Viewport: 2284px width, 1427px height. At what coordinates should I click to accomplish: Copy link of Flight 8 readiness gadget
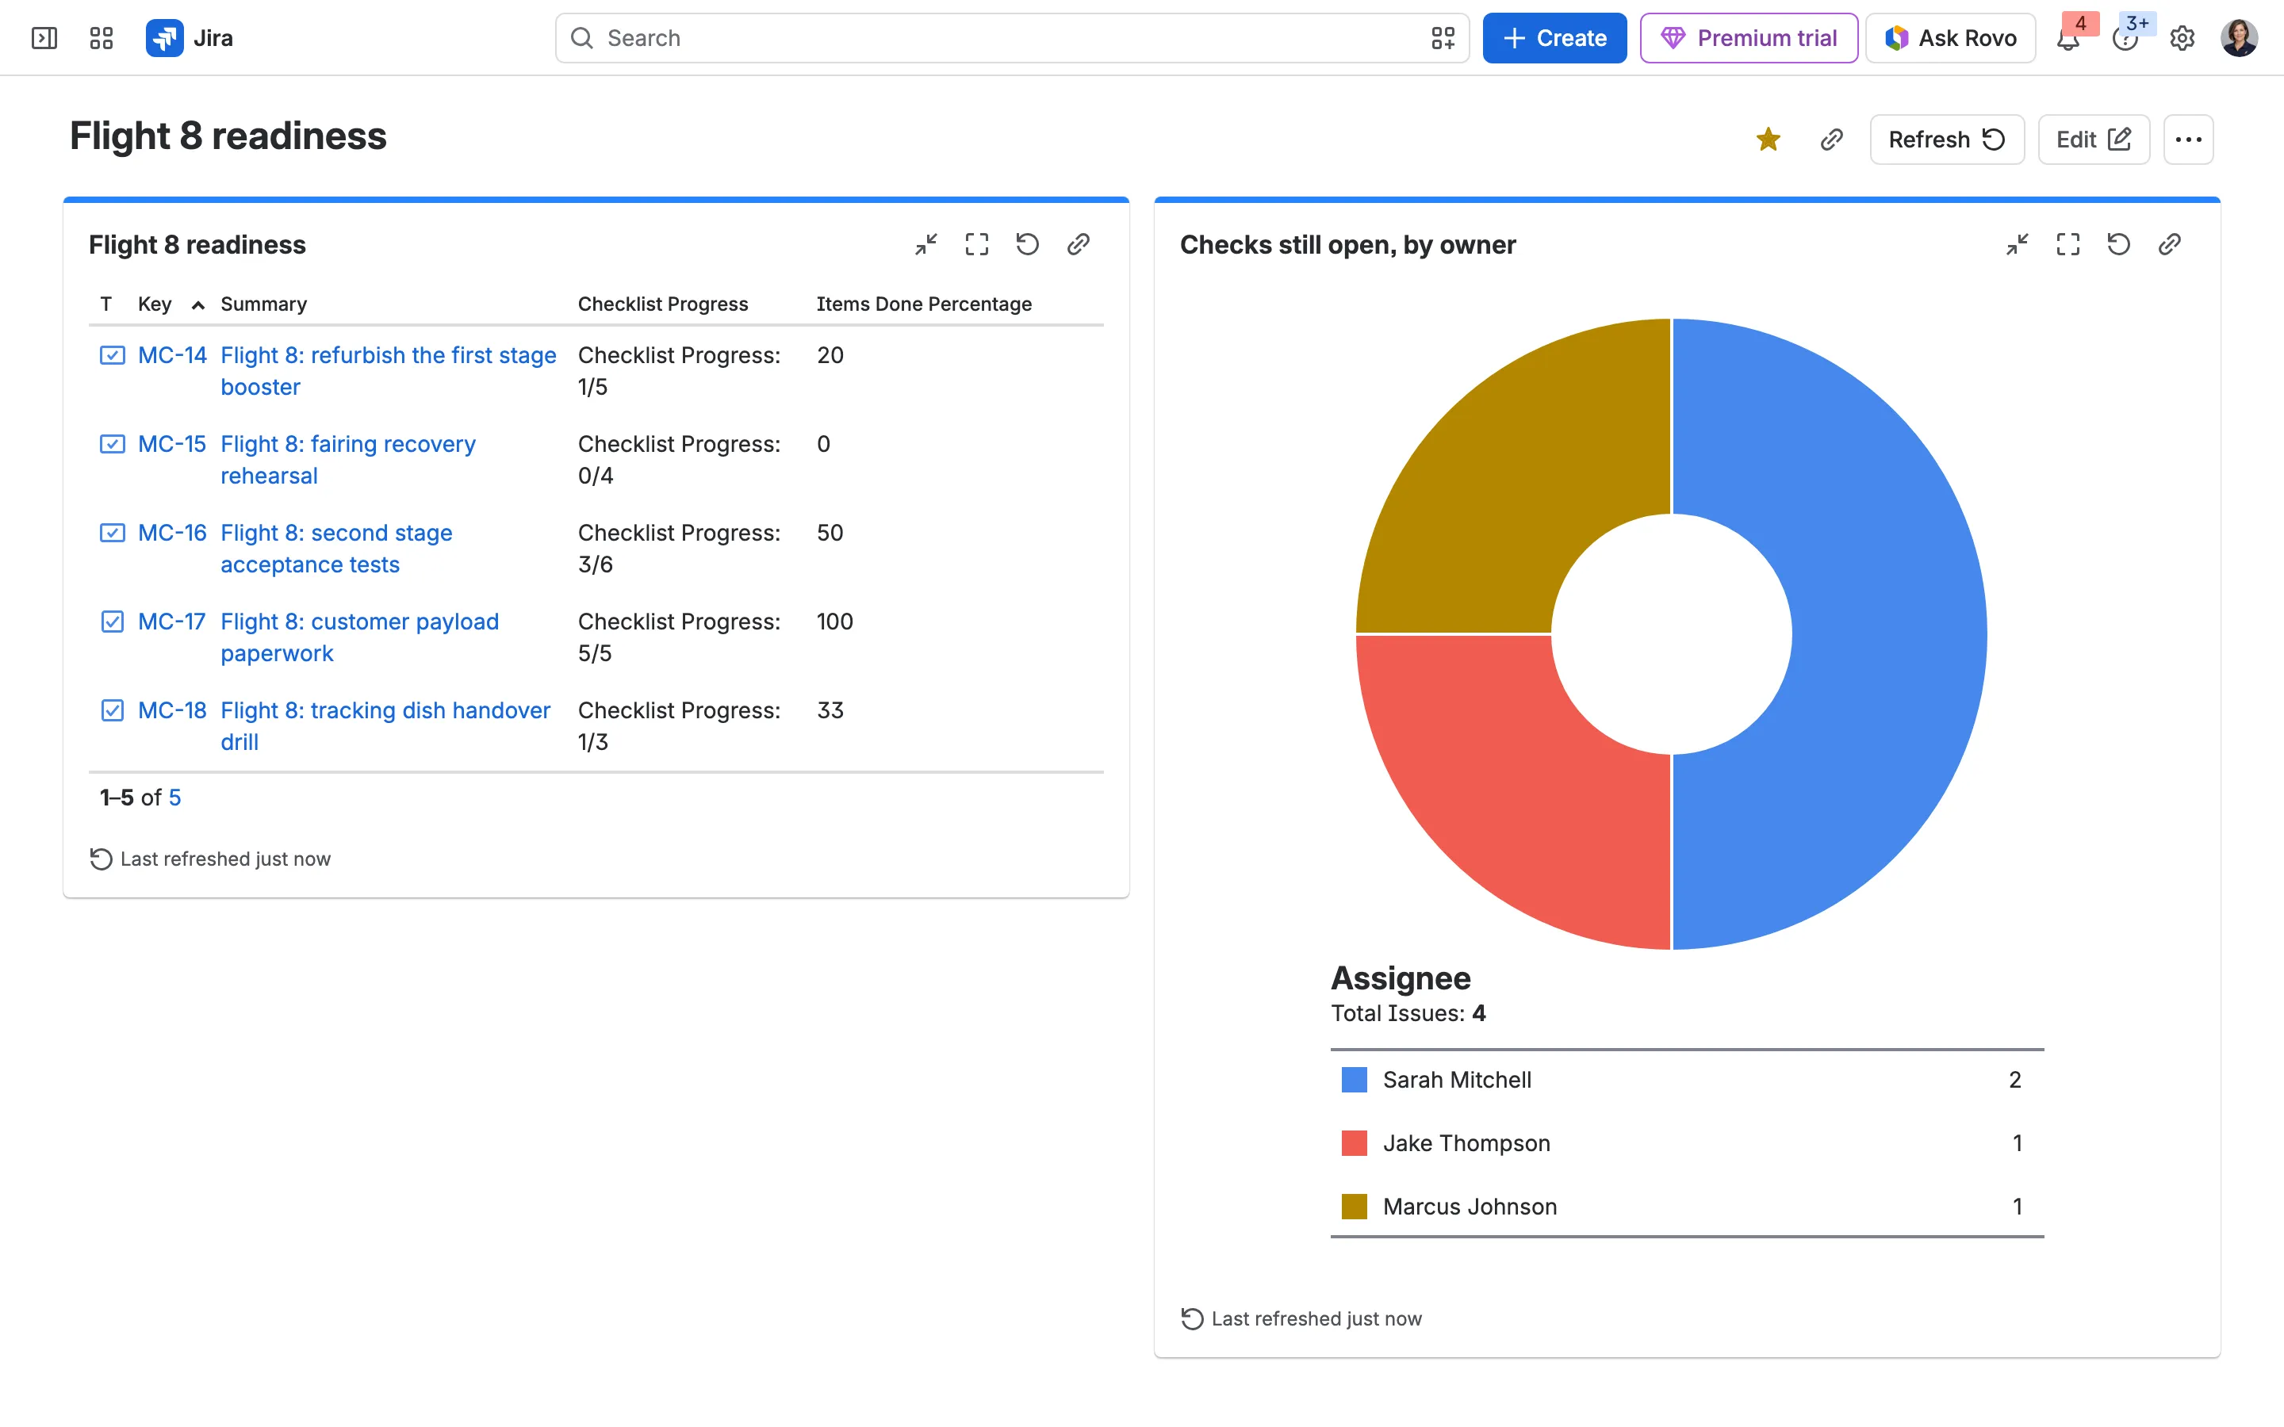[1079, 244]
